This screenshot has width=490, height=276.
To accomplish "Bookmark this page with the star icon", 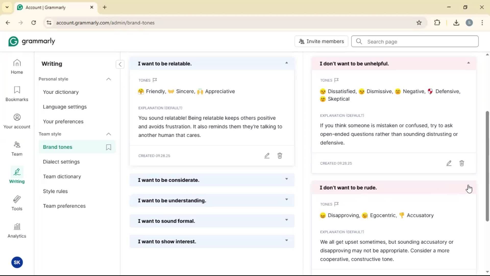I will click(419, 23).
